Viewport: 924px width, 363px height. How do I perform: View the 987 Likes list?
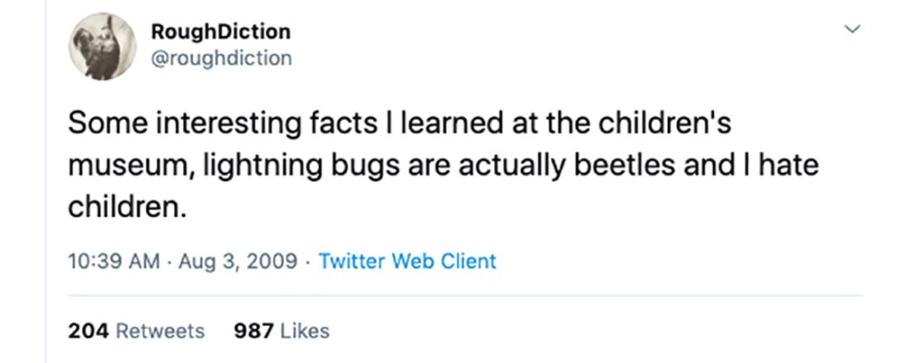pos(282,331)
